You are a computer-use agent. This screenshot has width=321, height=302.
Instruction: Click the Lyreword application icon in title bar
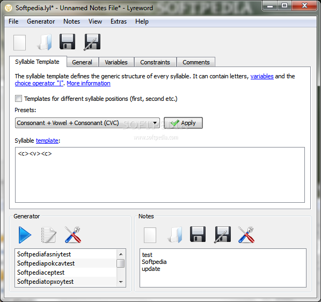pyautogui.click(x=9, y=8)
